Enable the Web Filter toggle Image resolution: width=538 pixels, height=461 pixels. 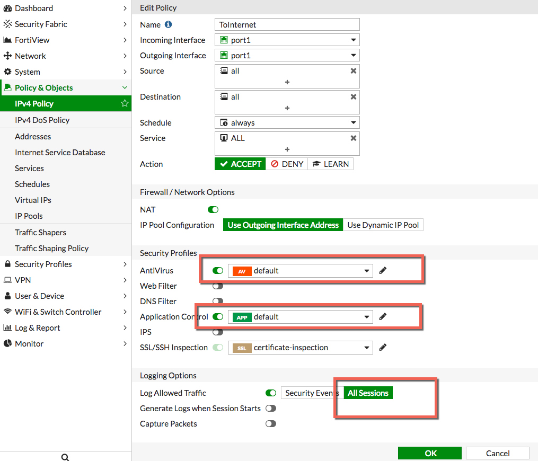tap(218, 286)
